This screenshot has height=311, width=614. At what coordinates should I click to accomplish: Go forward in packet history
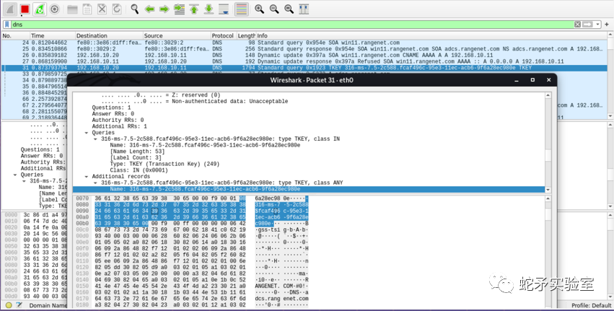[165, 9]
